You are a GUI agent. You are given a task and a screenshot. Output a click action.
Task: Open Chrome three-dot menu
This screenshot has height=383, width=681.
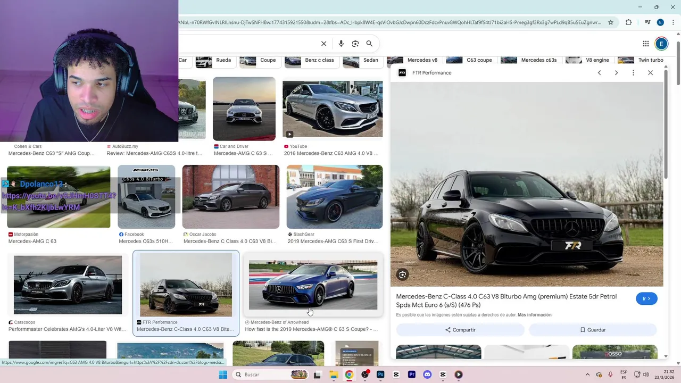tap(674, 22)
